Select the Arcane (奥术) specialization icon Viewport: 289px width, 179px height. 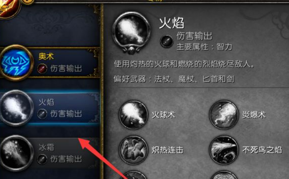coord(16,63)
